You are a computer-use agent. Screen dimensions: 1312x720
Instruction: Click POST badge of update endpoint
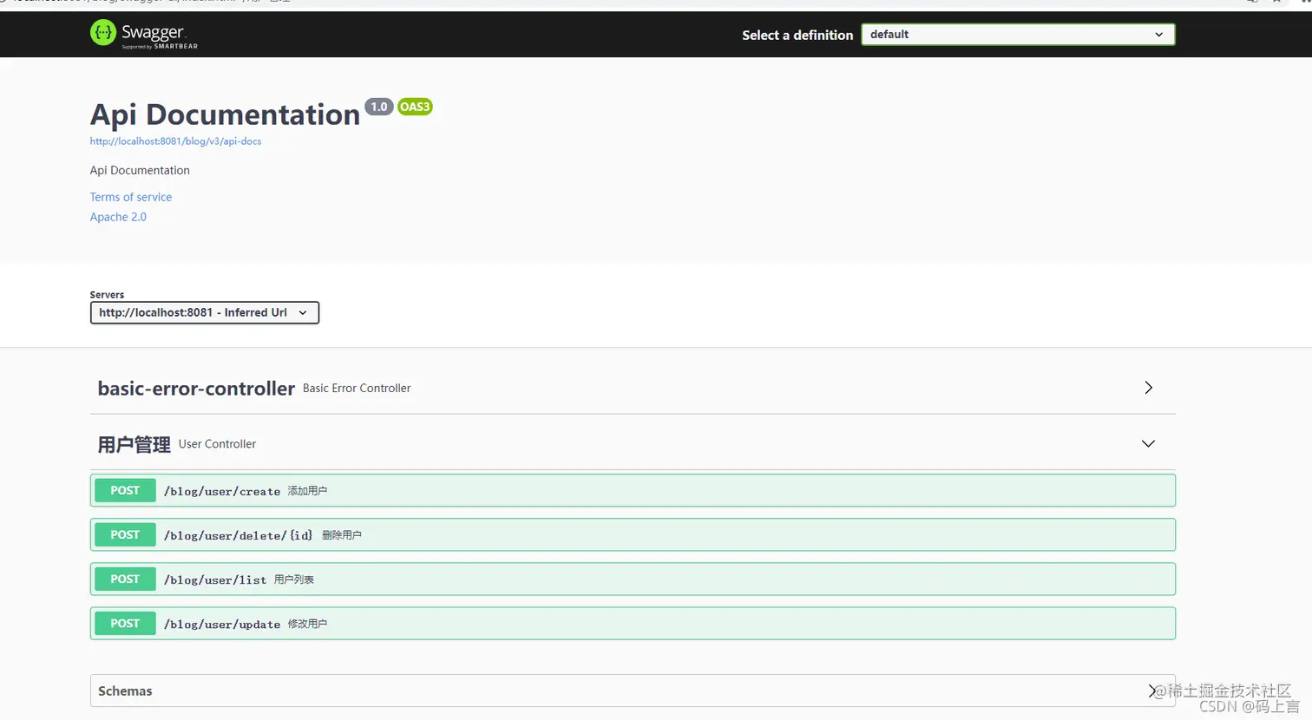coord(125,623)
